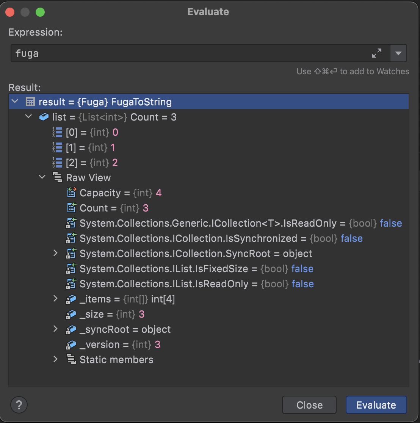420x423 pixels.
Task: Click the Close button
Action: pos(309,405)
